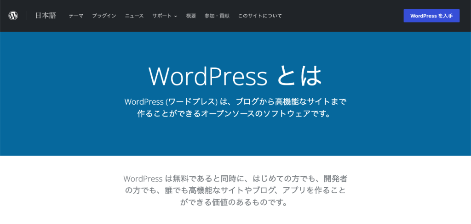The width and height of the screenshot is (471, 224).
Task: Click the WordPress とは heading
Action: (x=235, y=76)
